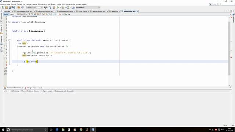Click the Start Macro Recording red icon

[59, 14]
